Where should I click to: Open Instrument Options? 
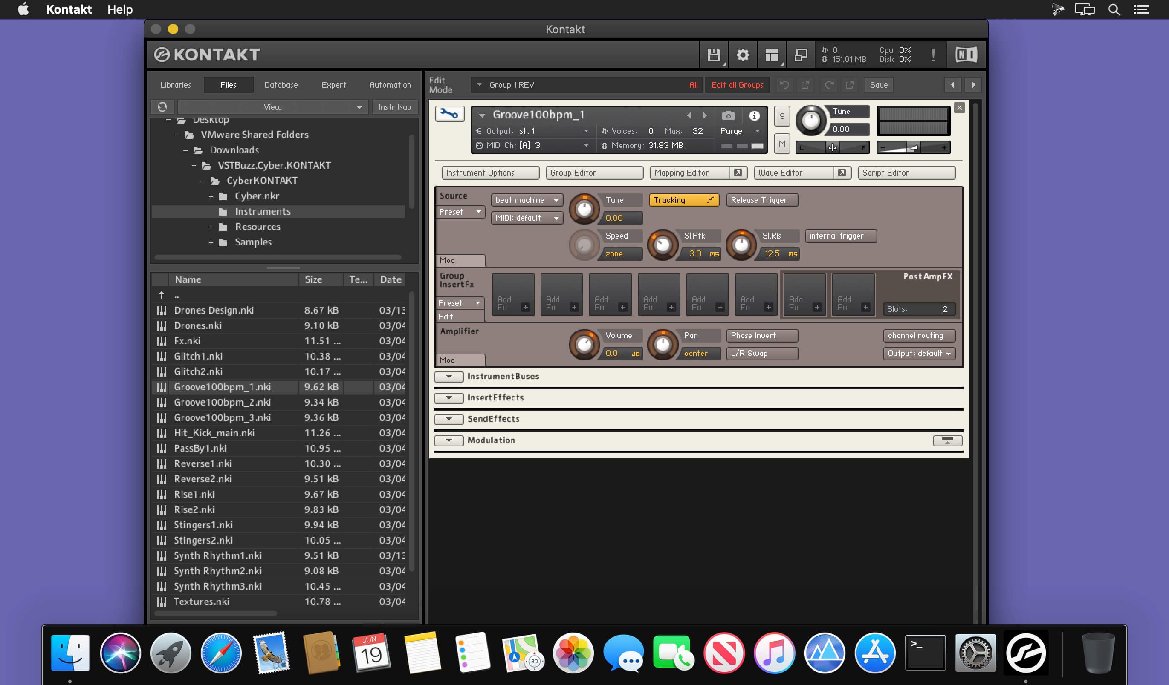(490, 173)
